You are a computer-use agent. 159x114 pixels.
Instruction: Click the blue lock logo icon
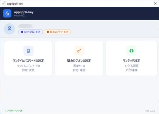[7, 14]
